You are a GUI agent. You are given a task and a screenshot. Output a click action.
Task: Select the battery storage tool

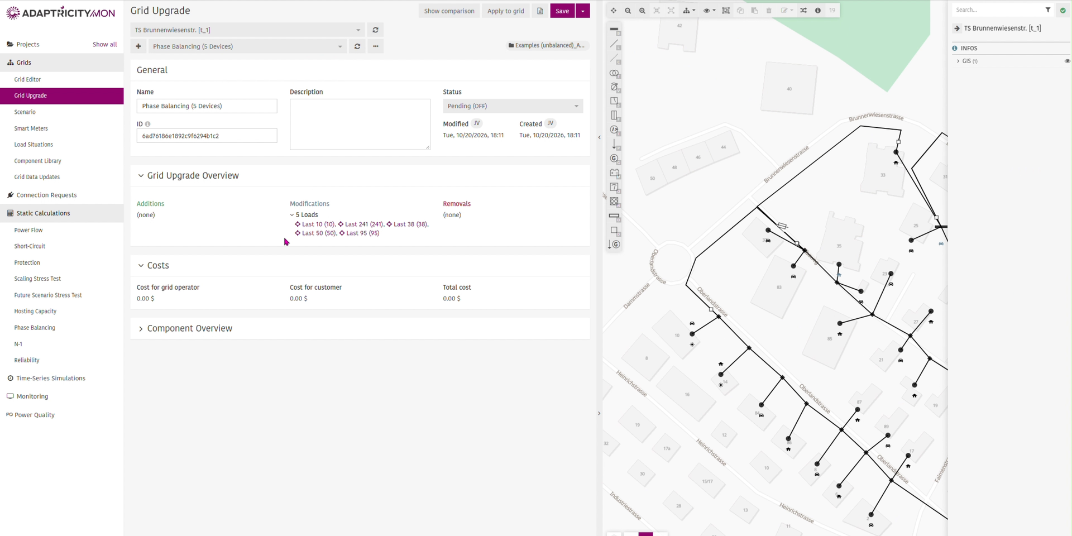click(x=614, y=173)
